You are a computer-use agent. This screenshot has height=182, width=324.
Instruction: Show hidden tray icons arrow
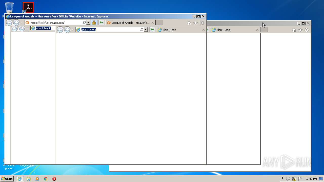282,179
